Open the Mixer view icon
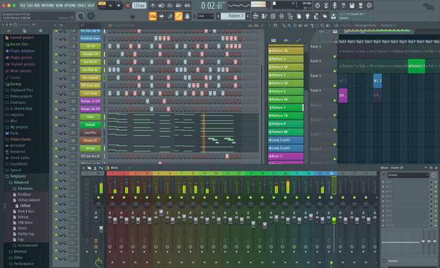The image size is (440, 268). coord(282,16)
